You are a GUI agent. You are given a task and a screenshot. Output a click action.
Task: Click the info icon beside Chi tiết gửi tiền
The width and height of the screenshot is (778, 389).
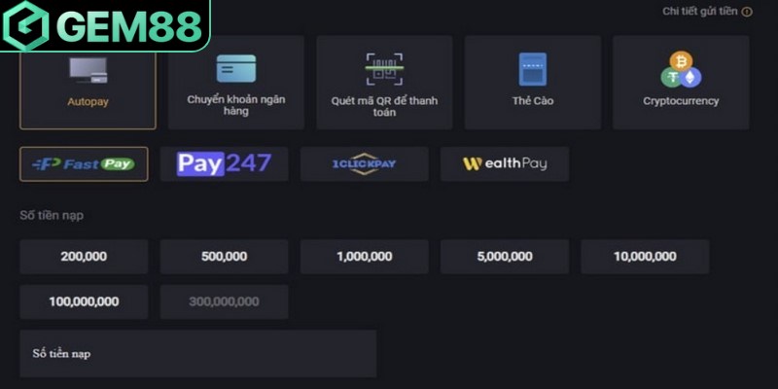747,12
